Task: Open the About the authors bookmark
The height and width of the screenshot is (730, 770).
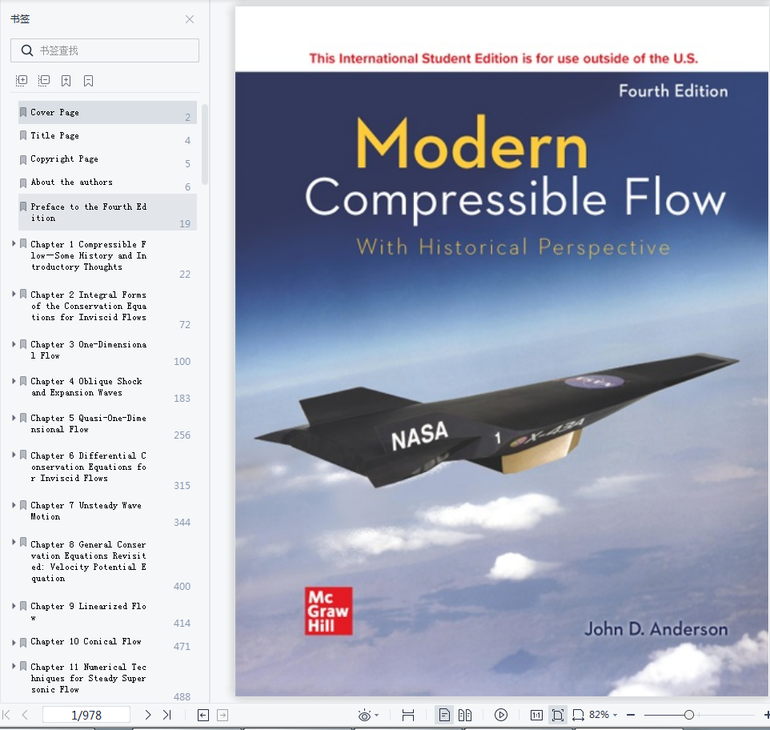Action: tap(107, 182)
